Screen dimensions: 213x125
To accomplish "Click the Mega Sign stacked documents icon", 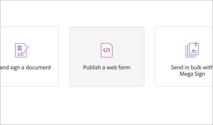I will 192,50.
